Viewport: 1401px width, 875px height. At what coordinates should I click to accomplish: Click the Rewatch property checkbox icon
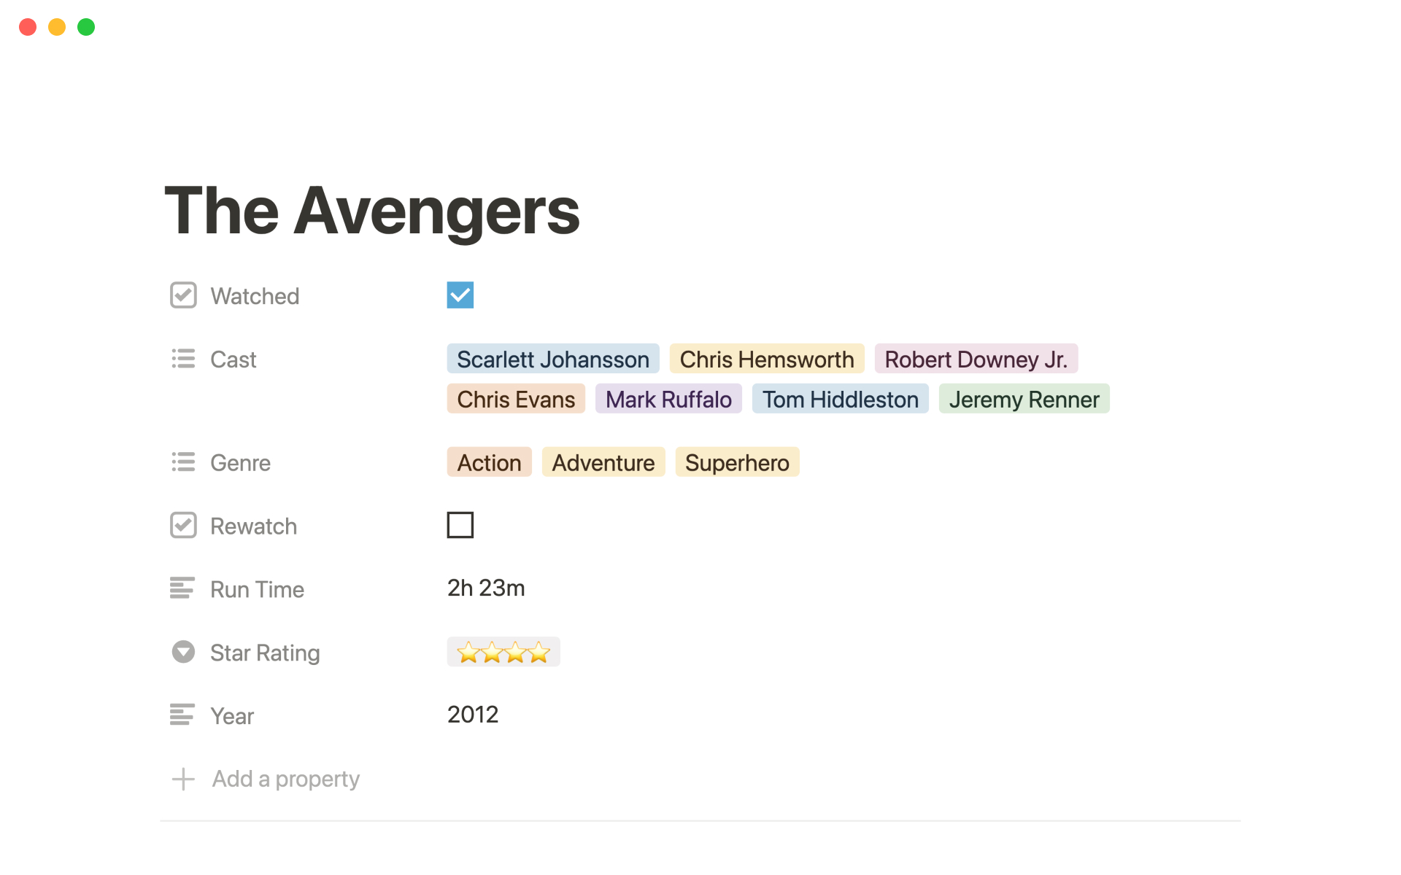click(183, 525)
